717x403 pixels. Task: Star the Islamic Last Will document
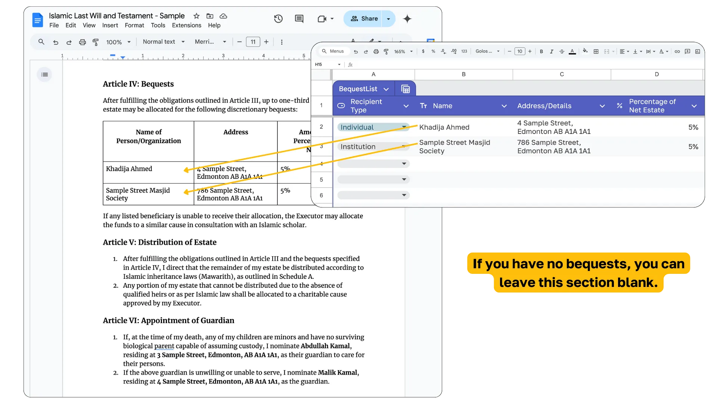(196, 16)
